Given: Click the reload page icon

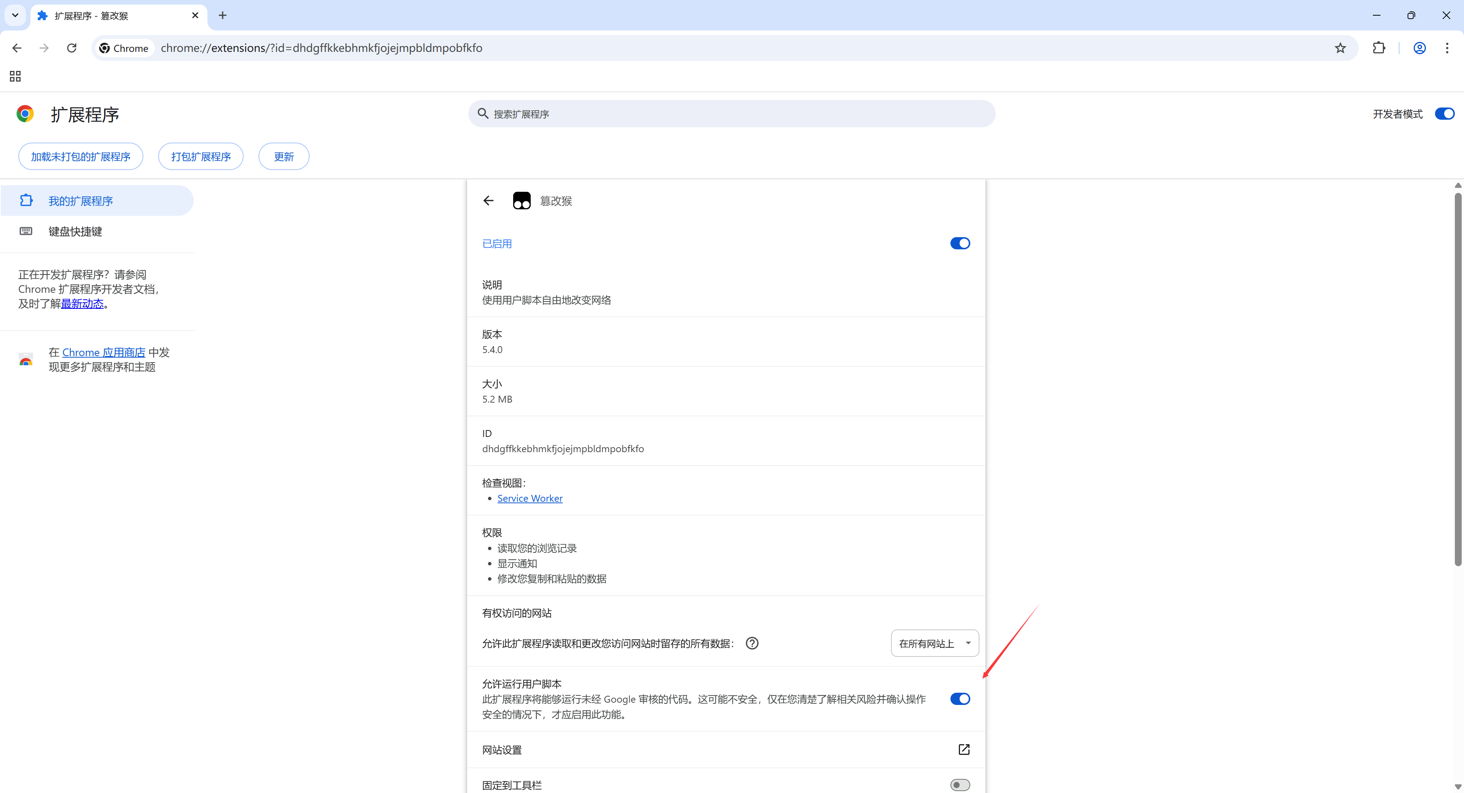Looking at the screenshot, I should pos(72,48).
